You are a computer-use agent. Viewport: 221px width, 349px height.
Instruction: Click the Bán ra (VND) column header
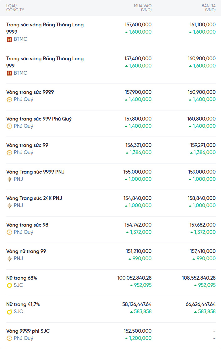click(x=208, y=8)
